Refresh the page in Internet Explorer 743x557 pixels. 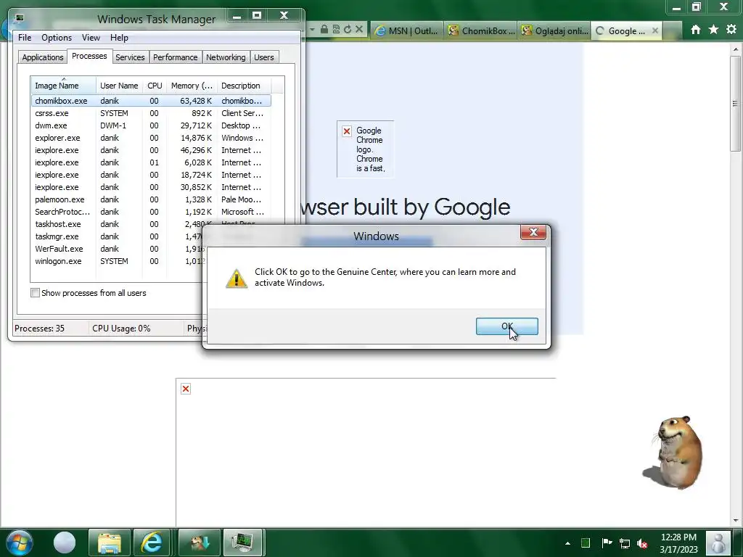pyautogui.click(x=348, y=29)
